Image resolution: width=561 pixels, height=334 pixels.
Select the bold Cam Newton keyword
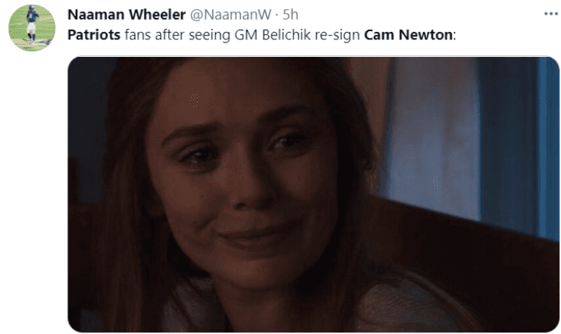point(408,35)
